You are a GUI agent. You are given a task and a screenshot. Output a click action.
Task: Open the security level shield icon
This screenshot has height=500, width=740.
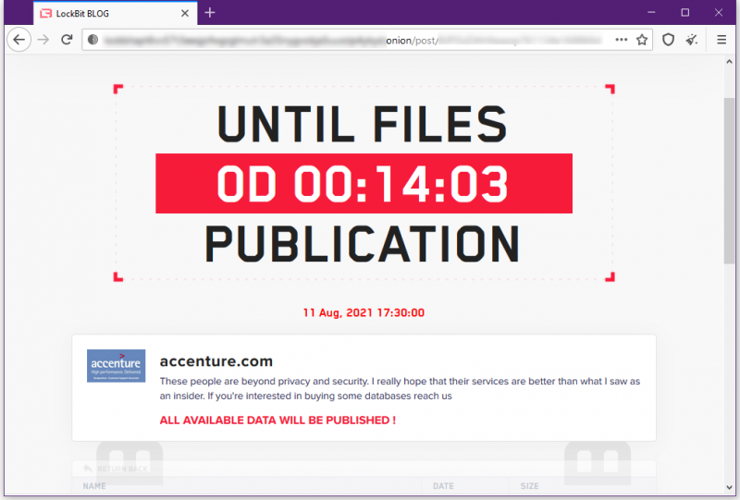coord(668,40)
